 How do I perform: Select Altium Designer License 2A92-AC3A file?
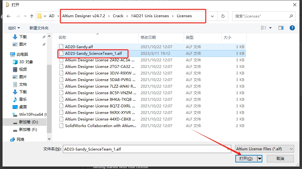(x=151, y=60)
